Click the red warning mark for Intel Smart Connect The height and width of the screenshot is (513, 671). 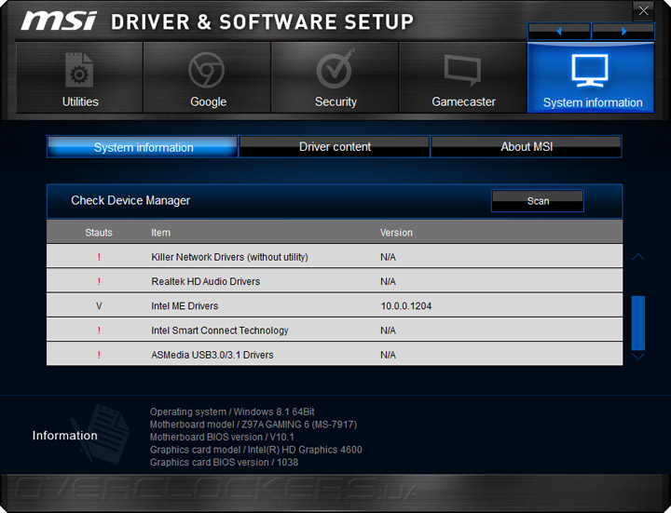click(x=99, y=331)
